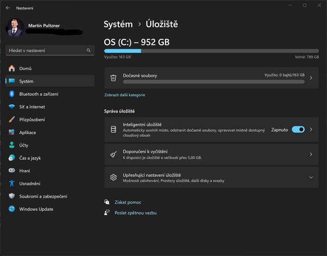
Task: Open Windows Update page
Action: pyautogui.click(x=50, y=209)
